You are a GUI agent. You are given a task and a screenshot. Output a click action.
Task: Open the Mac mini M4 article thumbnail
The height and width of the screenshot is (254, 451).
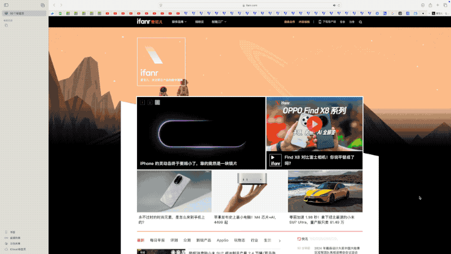point(250,192)
